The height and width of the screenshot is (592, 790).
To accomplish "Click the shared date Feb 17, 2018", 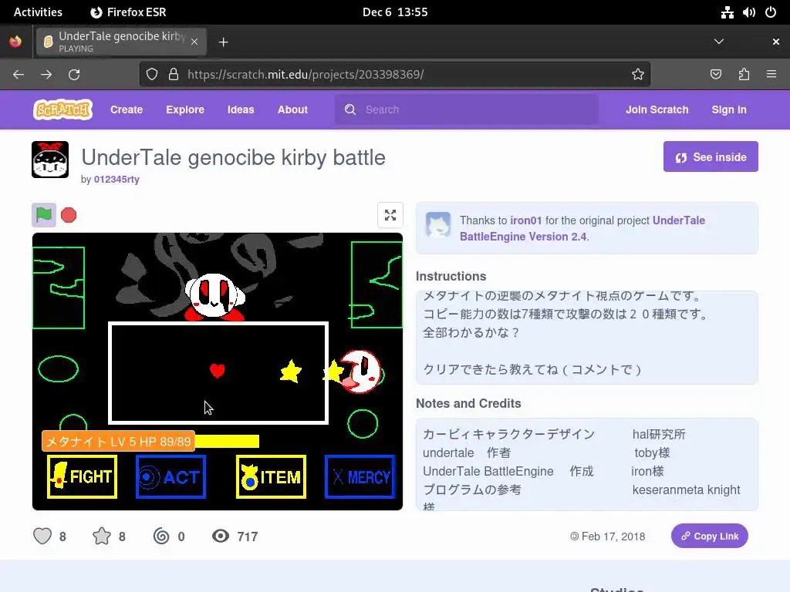I will click(613, 536).
